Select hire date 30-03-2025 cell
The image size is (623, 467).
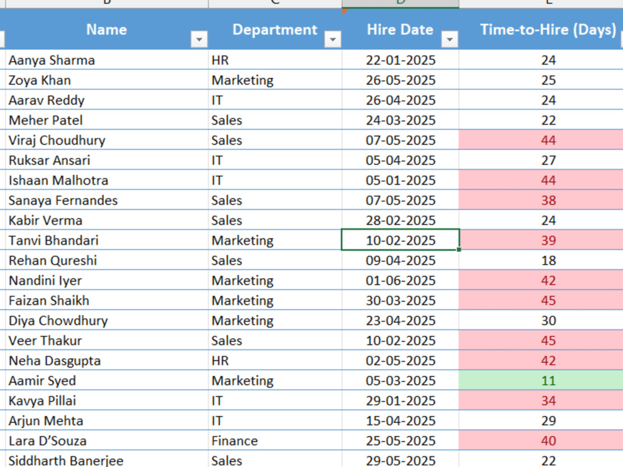[400, 300]
